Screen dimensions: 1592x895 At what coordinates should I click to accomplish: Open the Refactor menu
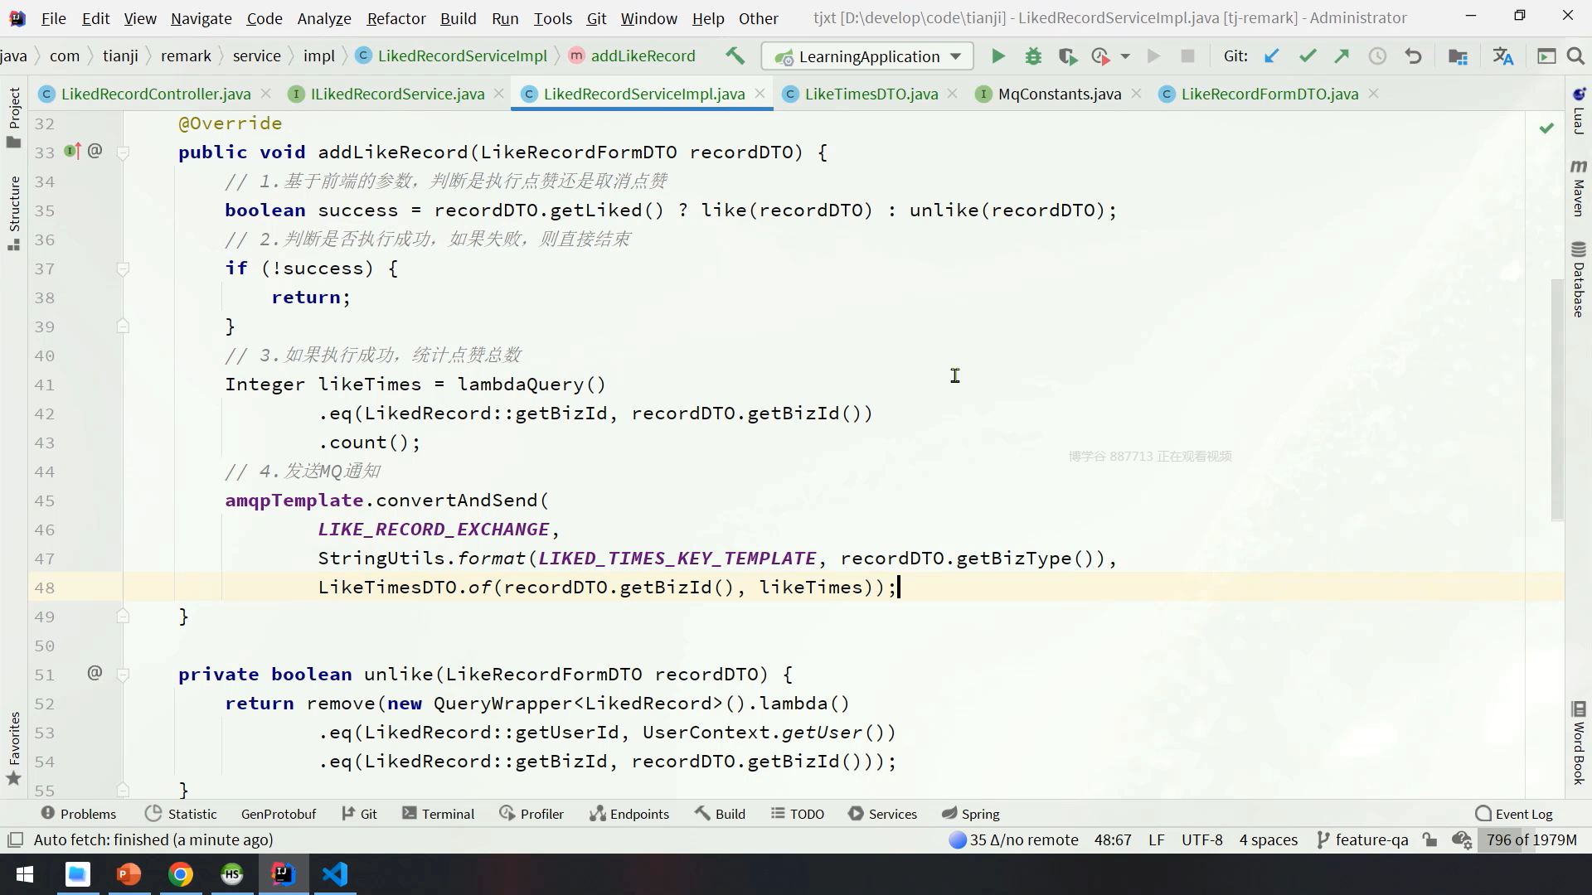click(396, 17)
